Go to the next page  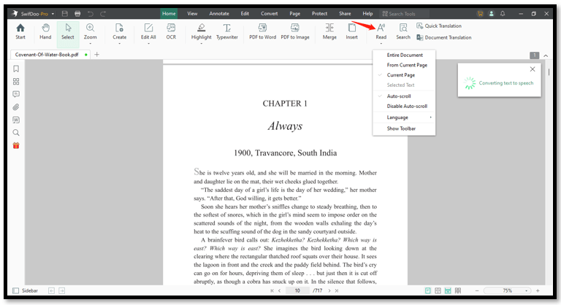point(329,290)
